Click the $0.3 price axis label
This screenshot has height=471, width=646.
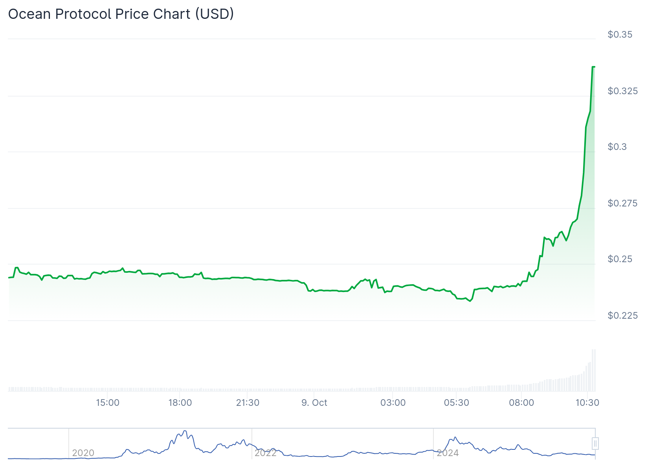coord(617,147)
